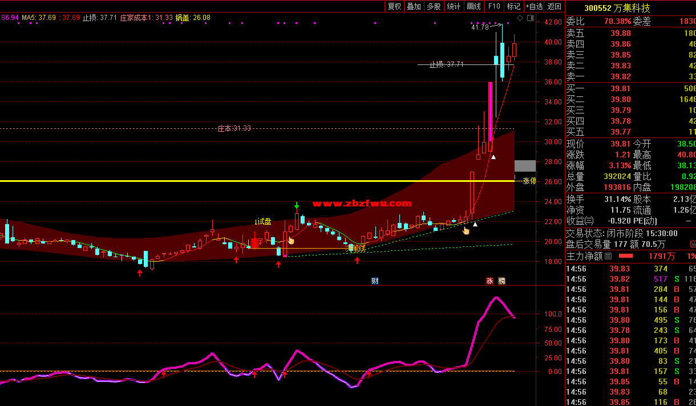This screenshot has height=406, width=696.
Task: Click the blue 财 marker under the chart
Action: [375, 281]
